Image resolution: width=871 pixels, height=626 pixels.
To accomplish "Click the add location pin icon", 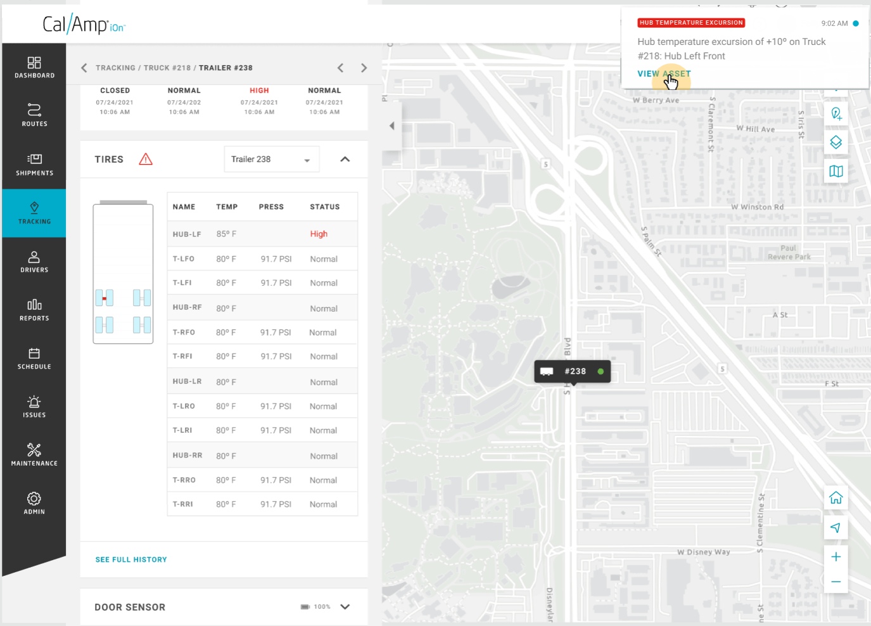I will [836, 113].
